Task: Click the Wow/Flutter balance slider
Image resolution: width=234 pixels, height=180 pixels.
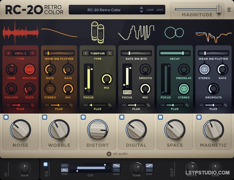Action: [59, 53]
